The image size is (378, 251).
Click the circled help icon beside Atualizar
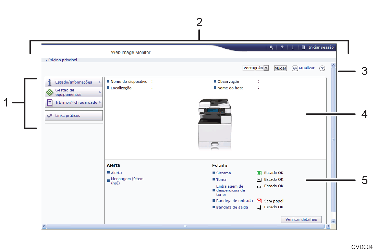(x=322, y=68)
